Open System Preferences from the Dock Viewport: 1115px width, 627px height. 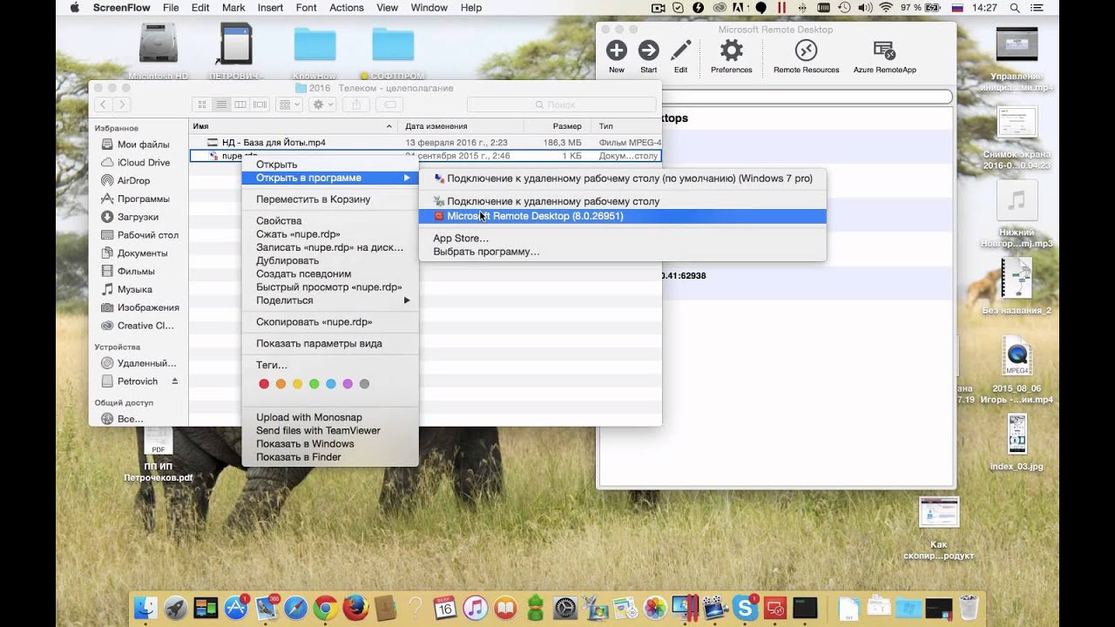click(565, 608)
